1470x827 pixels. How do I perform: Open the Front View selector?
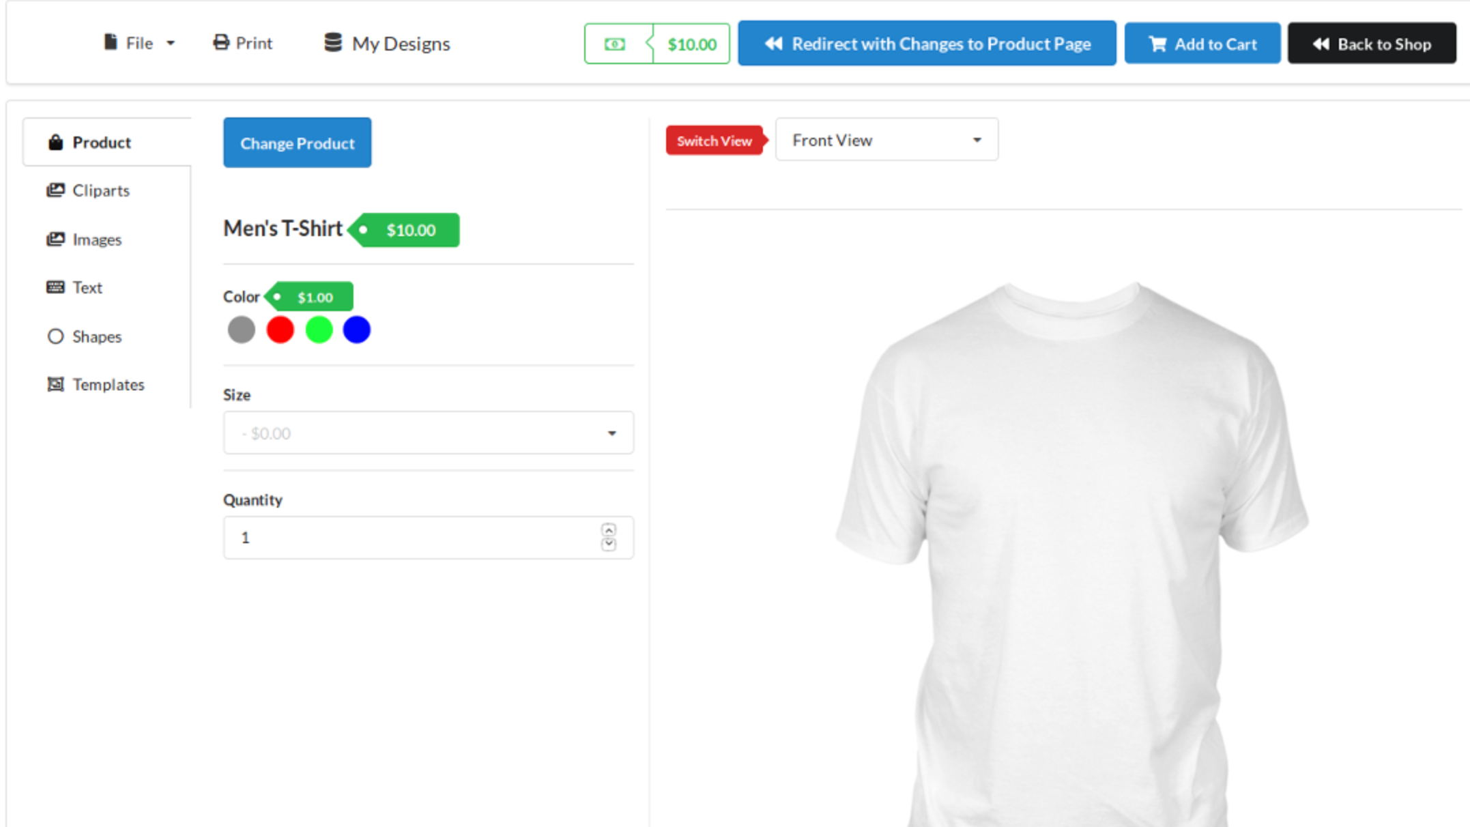(886, 139)
